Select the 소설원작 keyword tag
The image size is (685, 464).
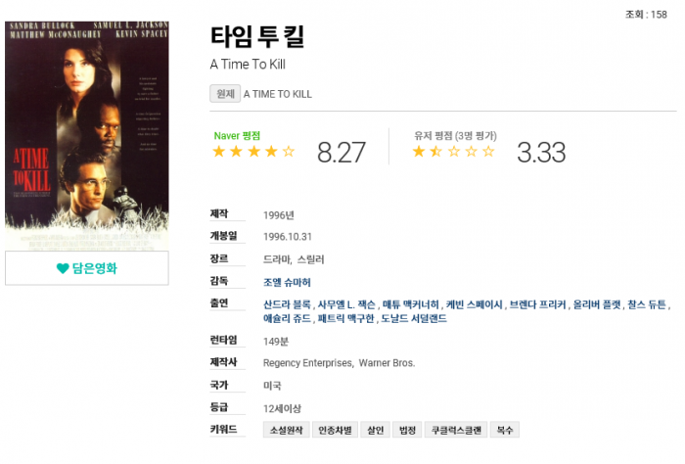pyautogui.click(x=287, y=430)
